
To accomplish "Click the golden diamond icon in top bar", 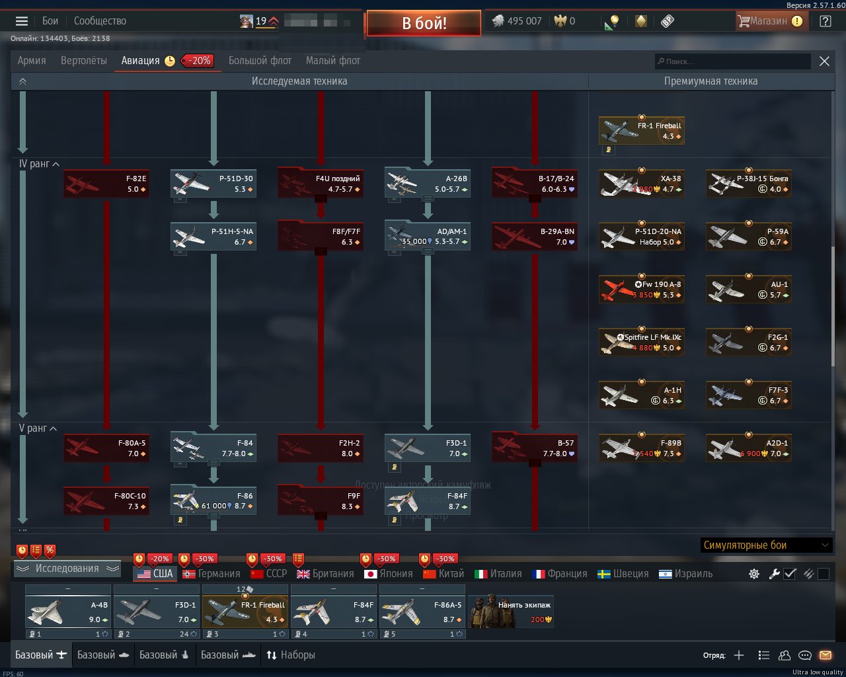I will tap(640, 21).
